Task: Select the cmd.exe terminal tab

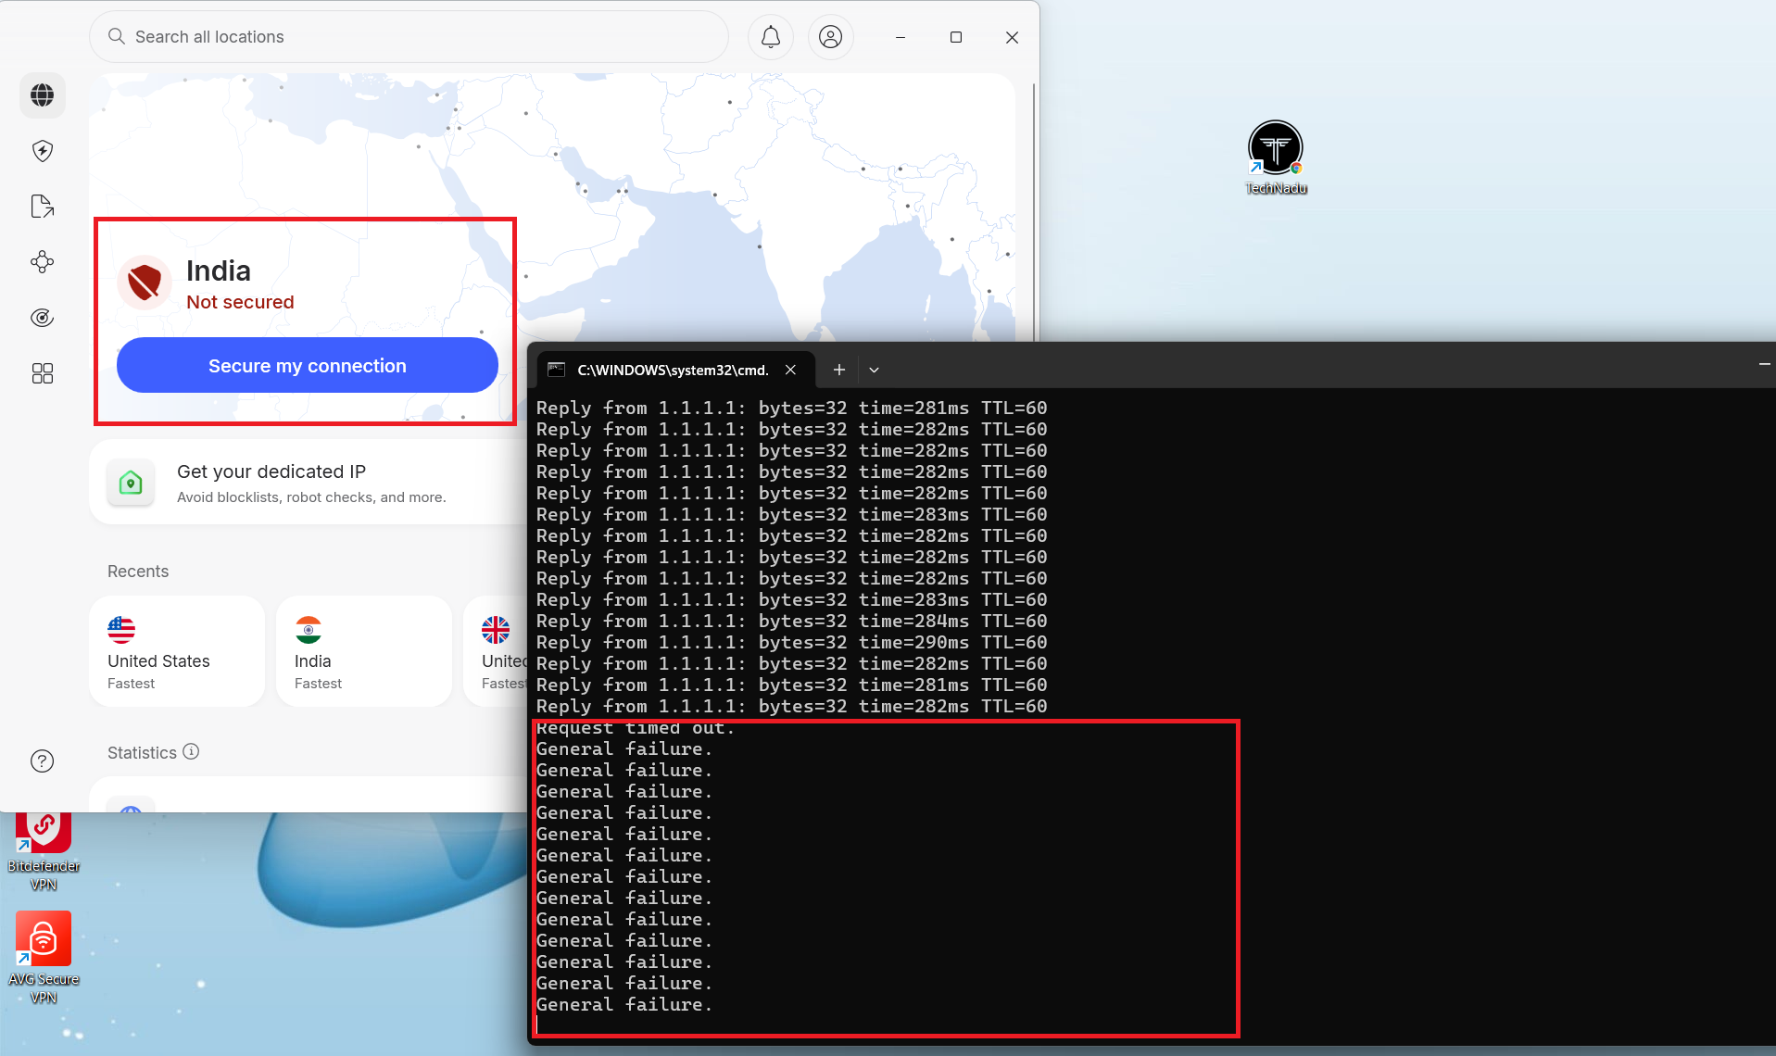Action: pos(676,370)
